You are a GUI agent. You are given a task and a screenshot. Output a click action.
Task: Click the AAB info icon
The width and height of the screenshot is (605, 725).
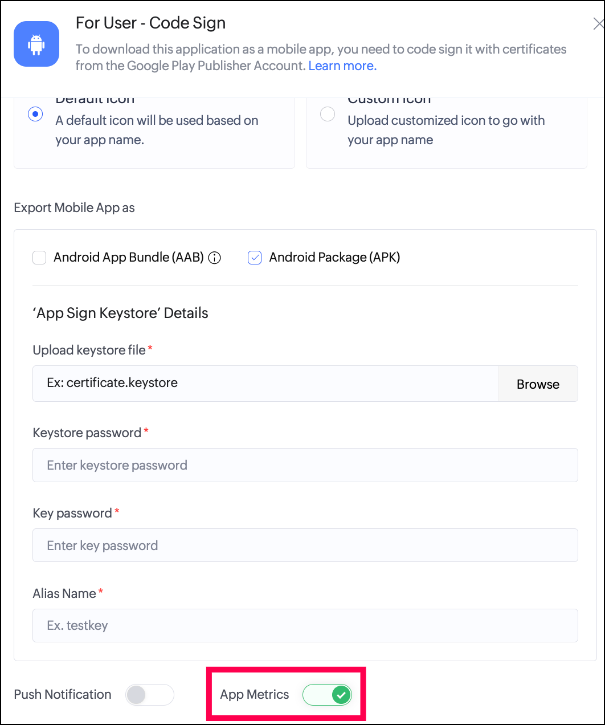(215, 258)
